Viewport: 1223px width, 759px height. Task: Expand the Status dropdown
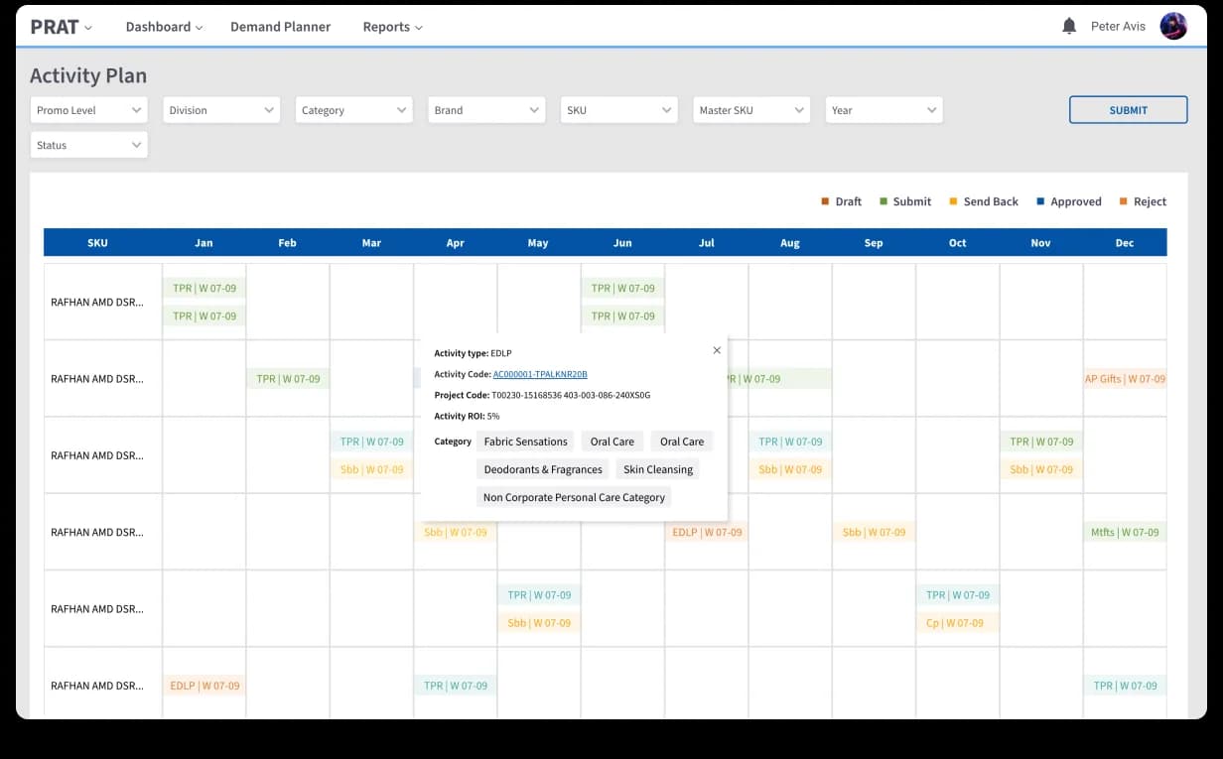[x=89, y=145]
